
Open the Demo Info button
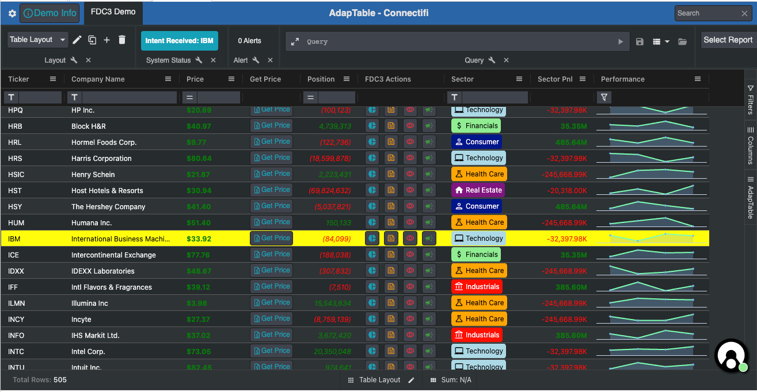click(x=50, y=13)
